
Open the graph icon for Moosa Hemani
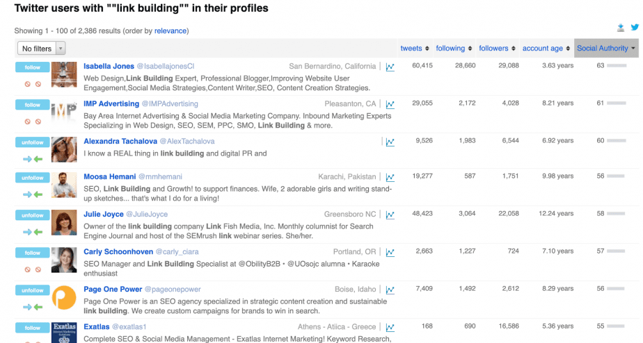point(390,177)
